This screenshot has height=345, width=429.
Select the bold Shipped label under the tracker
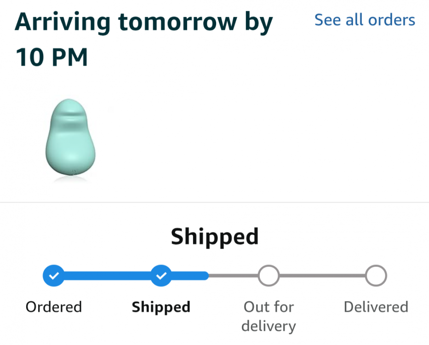coord(161,307)
